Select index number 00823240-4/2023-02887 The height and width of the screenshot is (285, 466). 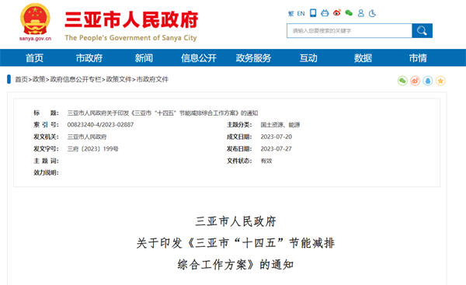tap(100, 125)
